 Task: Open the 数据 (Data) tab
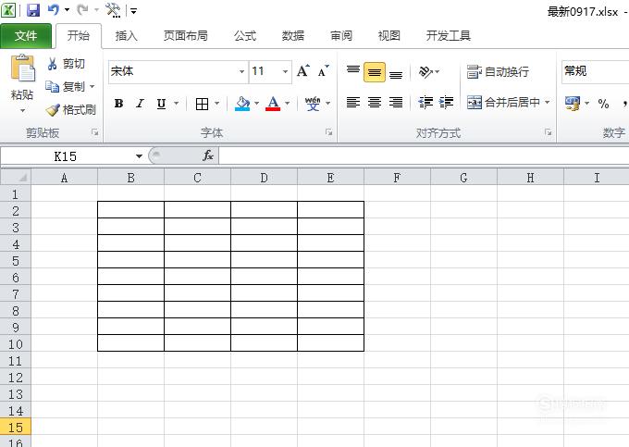pyautogui.click(x=293, y=36)
